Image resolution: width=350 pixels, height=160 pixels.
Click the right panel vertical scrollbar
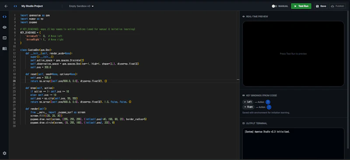(x=348, y=80)
